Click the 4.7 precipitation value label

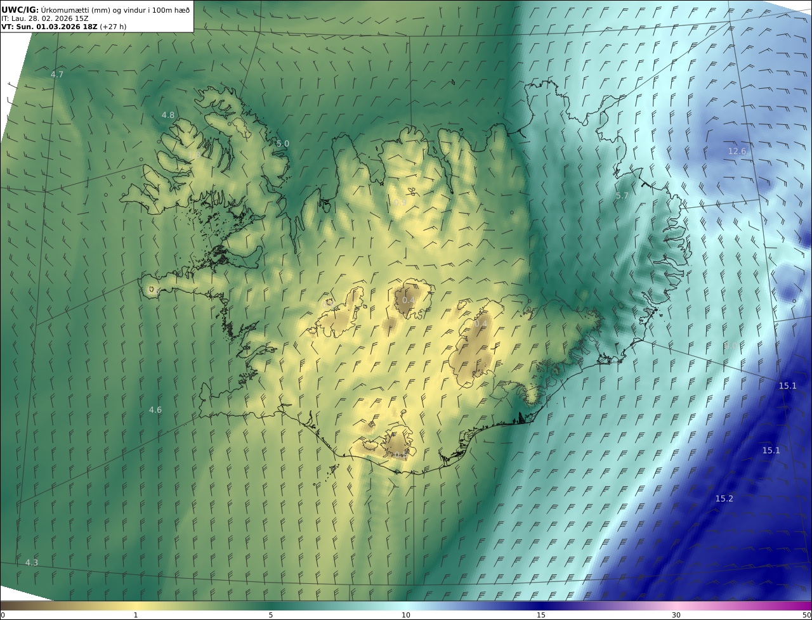[57, 74]
